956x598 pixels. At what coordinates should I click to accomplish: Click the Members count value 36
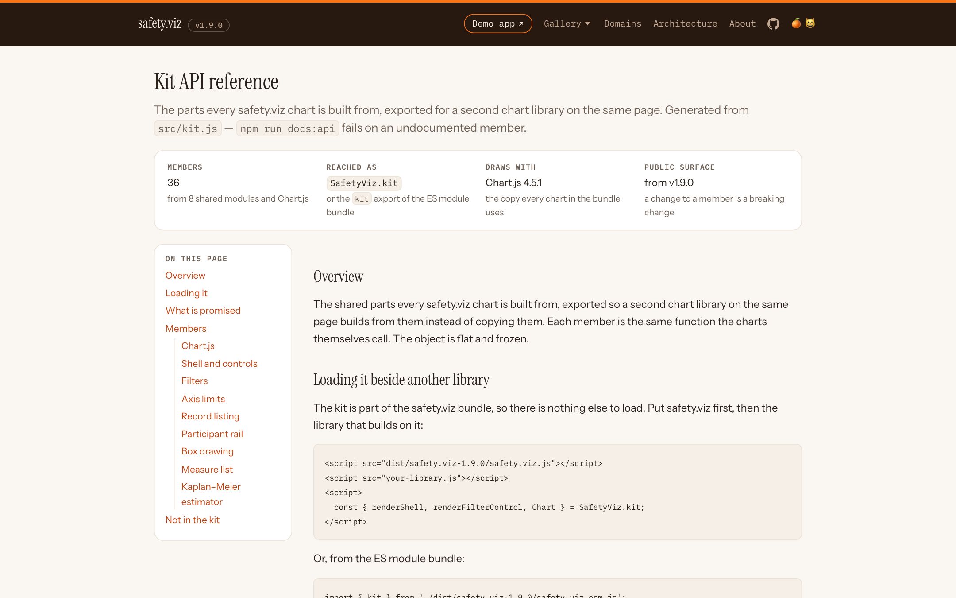point(173,183)
